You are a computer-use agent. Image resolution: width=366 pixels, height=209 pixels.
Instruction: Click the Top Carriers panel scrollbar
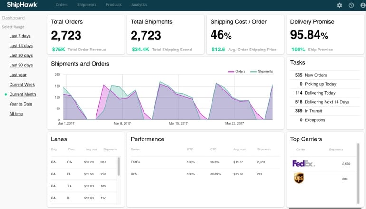coord(358,173)
